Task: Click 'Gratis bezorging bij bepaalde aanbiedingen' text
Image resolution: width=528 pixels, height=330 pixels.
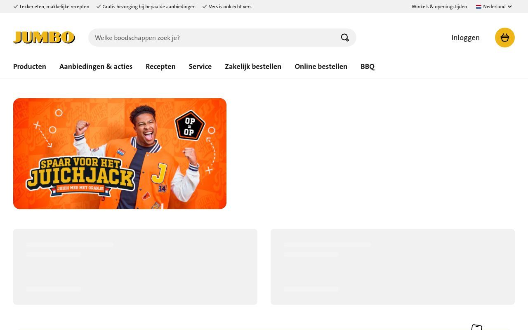Action: click(x=149, y=7)
